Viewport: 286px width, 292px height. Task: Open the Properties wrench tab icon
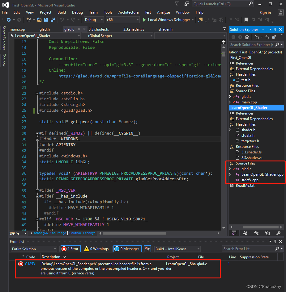pos(278,233)
